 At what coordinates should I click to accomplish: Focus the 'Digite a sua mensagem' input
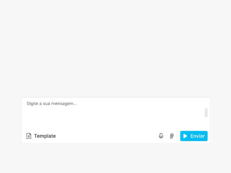pyautogui.click(x=77, y=103)
